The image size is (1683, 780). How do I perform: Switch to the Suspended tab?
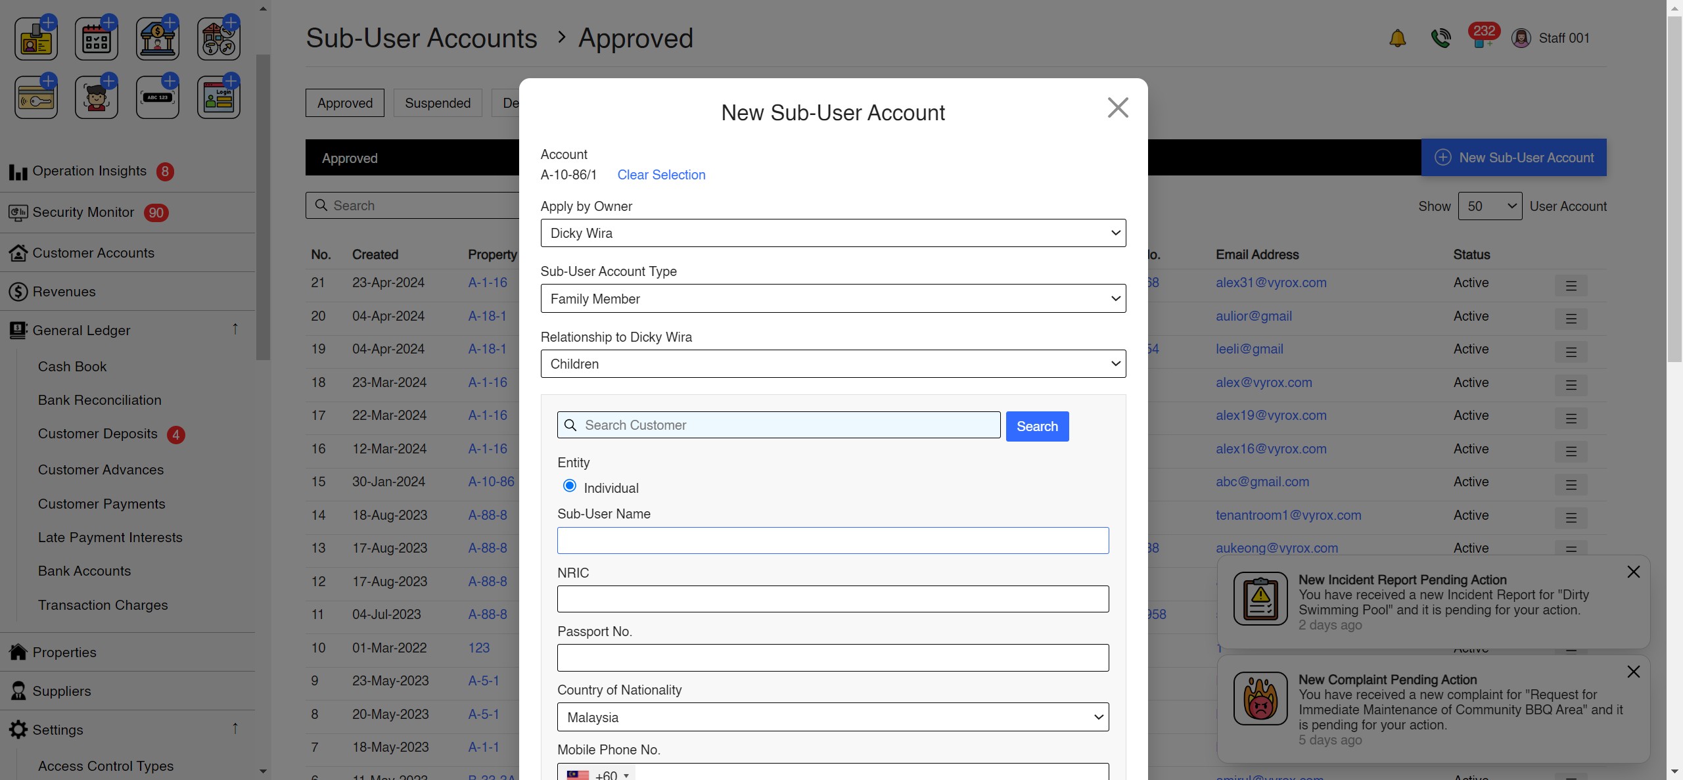(x=438, y=103)
